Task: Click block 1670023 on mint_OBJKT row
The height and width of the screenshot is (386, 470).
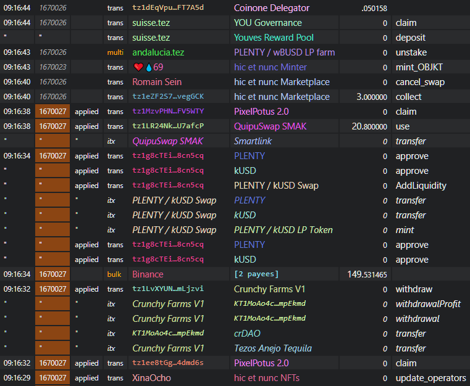Action: click(52, 67)
